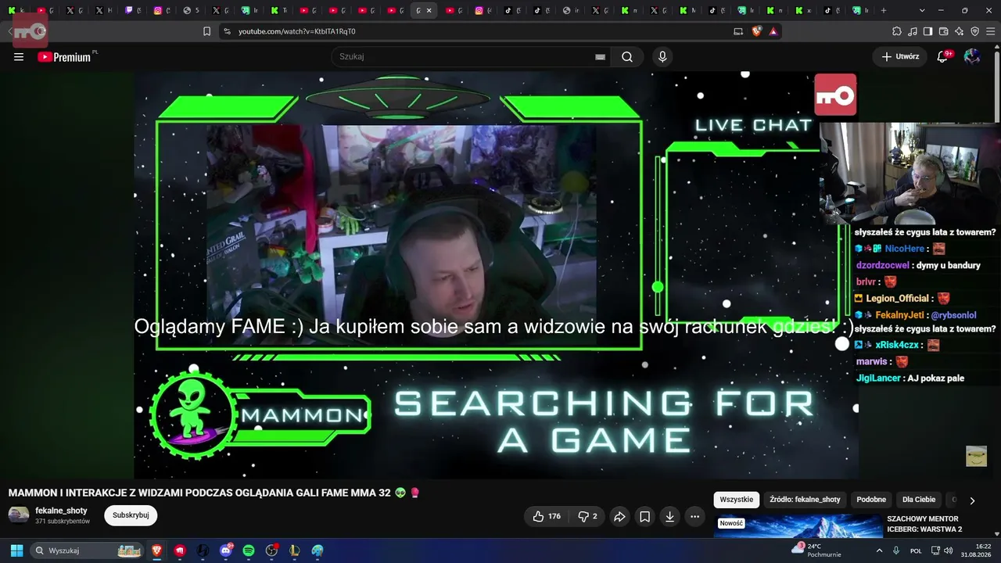
Task: Close the currently active browser tab
Action: pyautogui.click(x=429, y=10)
